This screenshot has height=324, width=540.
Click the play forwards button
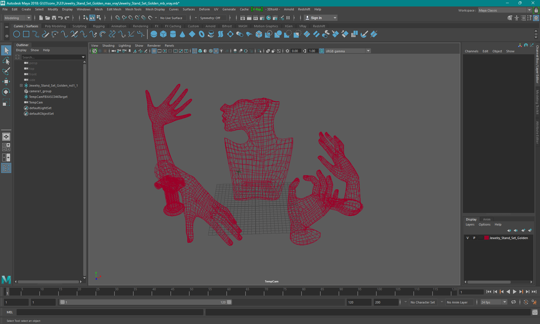[514, 292]
